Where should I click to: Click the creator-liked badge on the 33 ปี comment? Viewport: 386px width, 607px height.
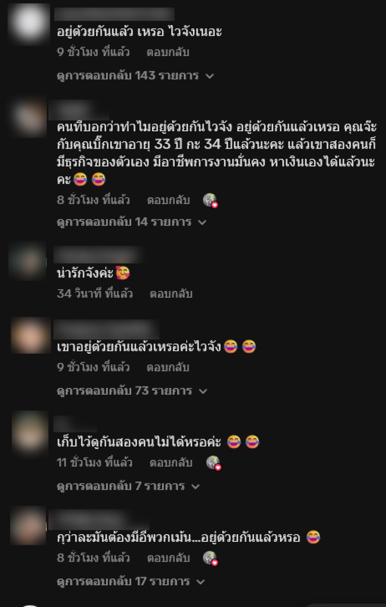coord(210,200)
